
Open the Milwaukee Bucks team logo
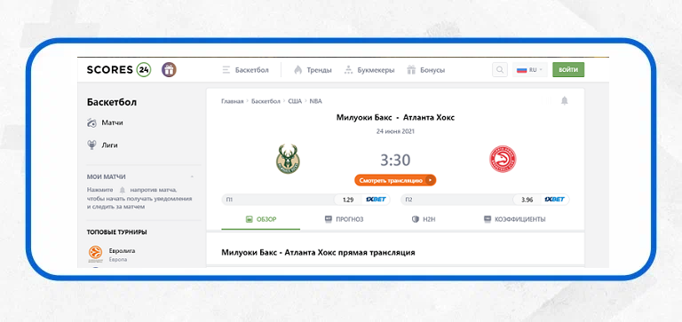point(288,159)
